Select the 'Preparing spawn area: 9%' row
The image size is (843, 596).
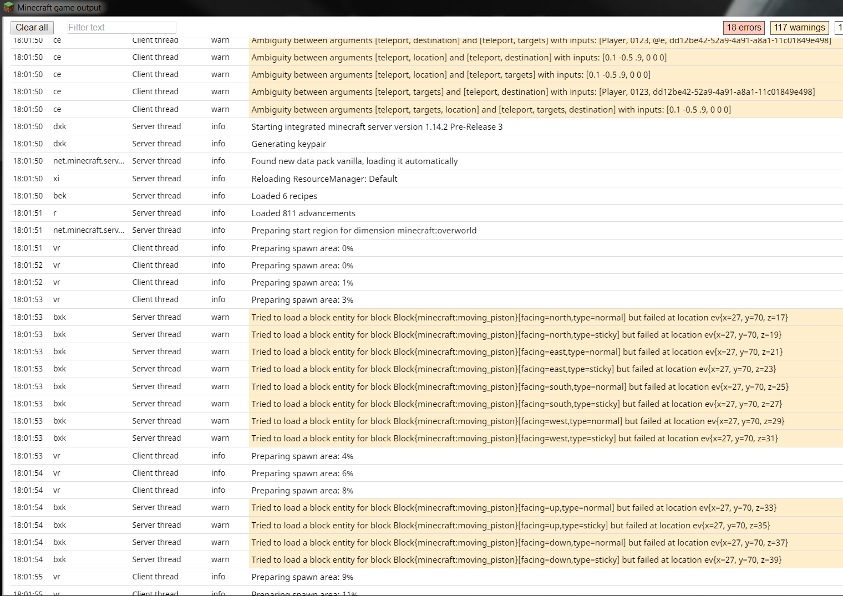[x=302, y=577]
